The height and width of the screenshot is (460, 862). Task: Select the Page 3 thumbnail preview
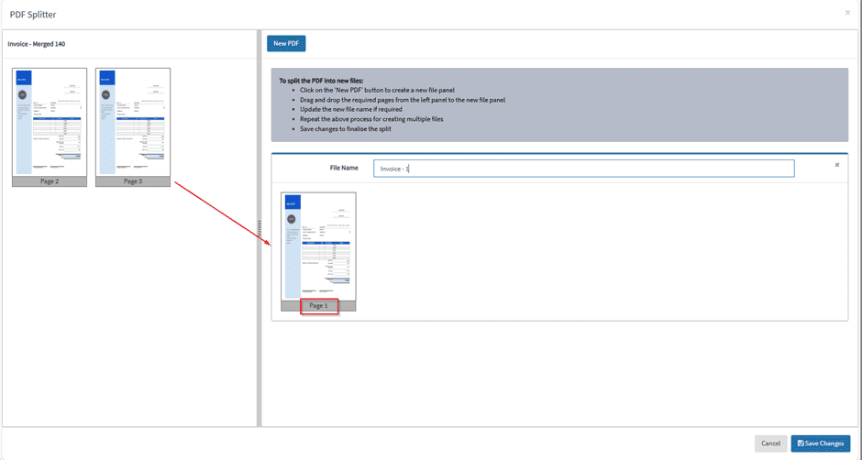(133, 122)
